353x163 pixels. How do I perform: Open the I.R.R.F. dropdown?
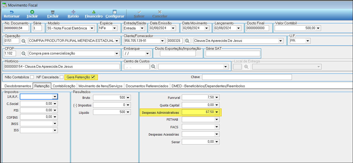55,97
